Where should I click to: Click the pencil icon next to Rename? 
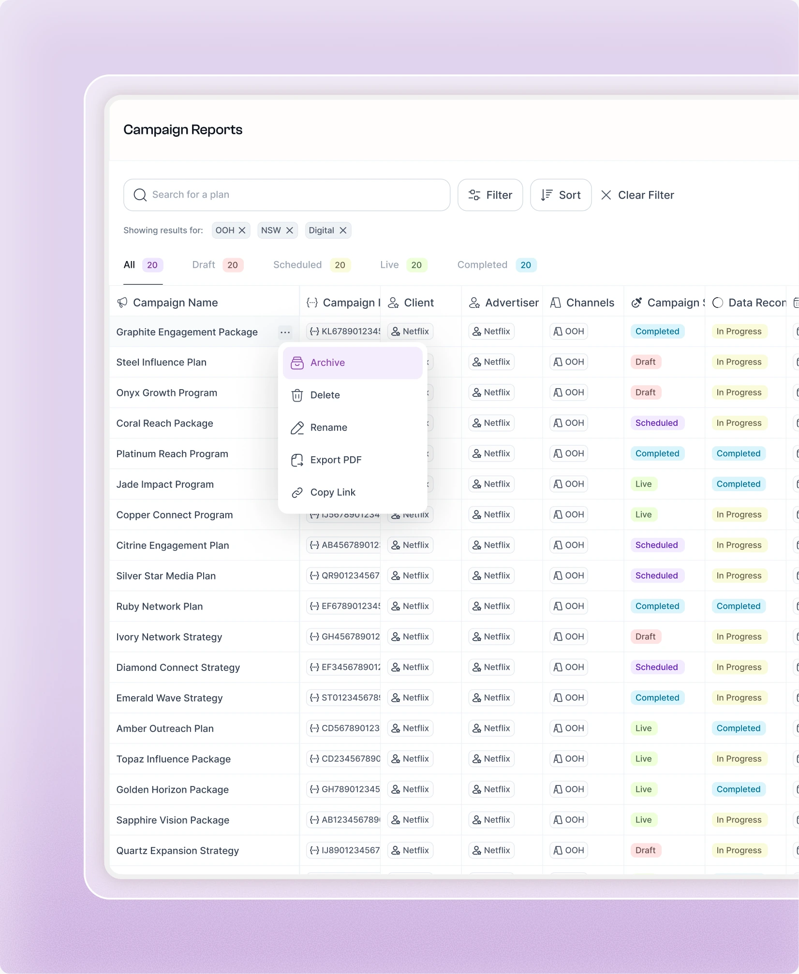click(297, 428)
